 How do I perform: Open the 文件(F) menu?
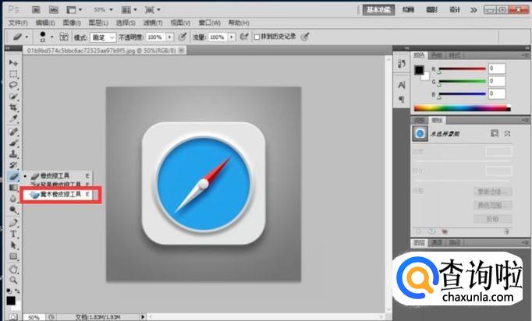point(18,23)
